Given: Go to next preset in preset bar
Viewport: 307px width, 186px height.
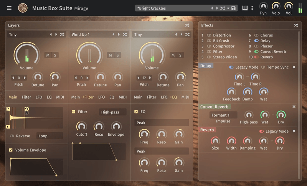Looking at the screenshot, I should pyautogui.click(x=217, y=8).
